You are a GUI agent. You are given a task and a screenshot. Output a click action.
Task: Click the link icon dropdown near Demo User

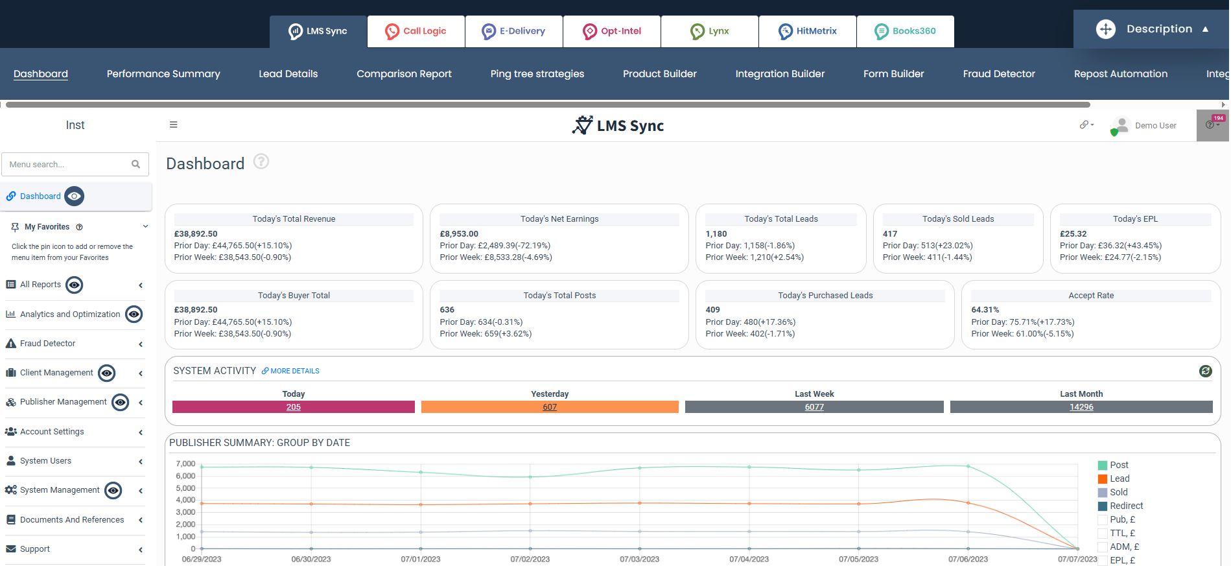(1086, 124)
